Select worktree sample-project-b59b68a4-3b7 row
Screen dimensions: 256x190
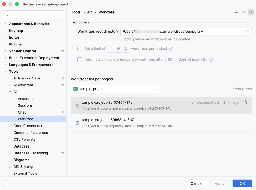pos(161,123)
